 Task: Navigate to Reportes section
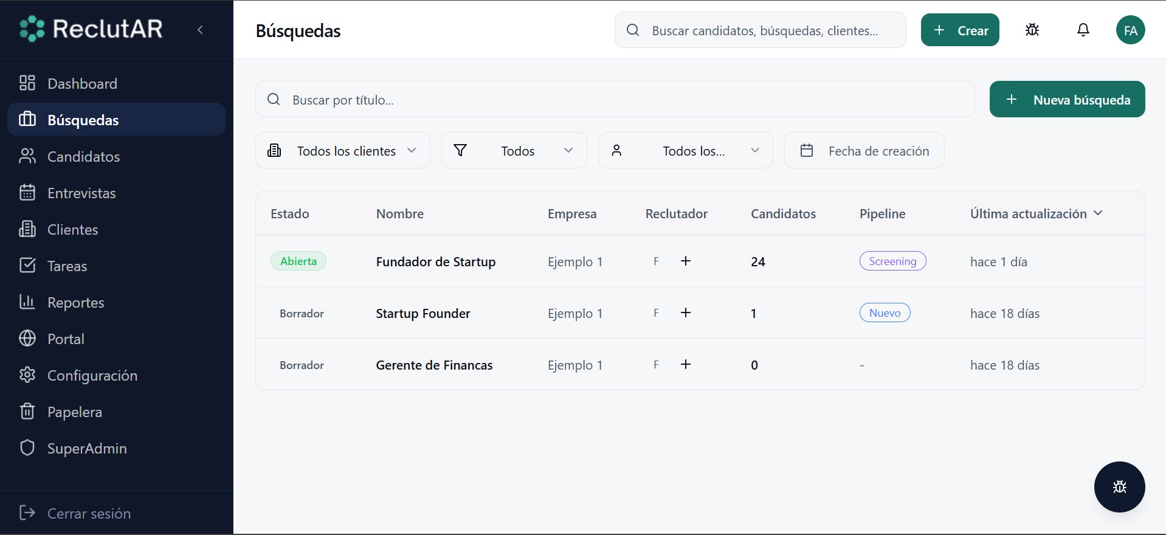75,303
